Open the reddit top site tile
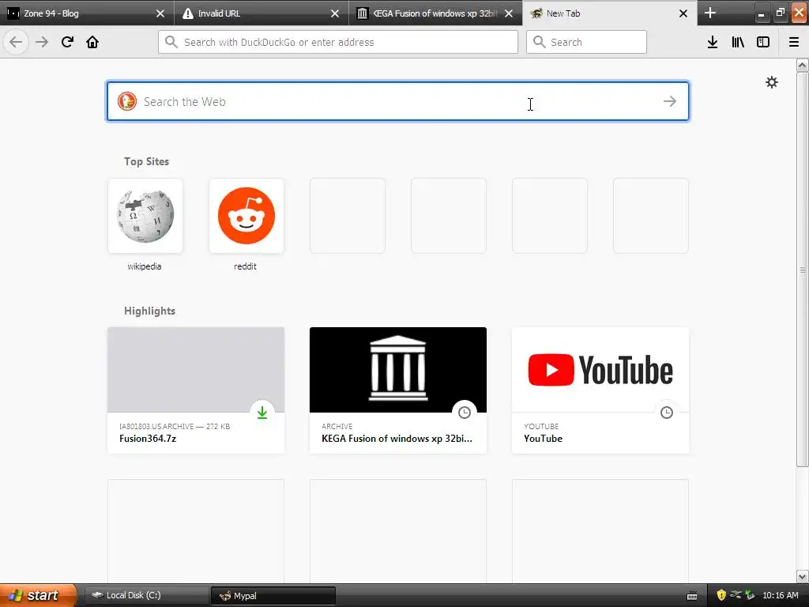Image resolution: width=809 pixels, height=607 pixels. tap(246, 216)
